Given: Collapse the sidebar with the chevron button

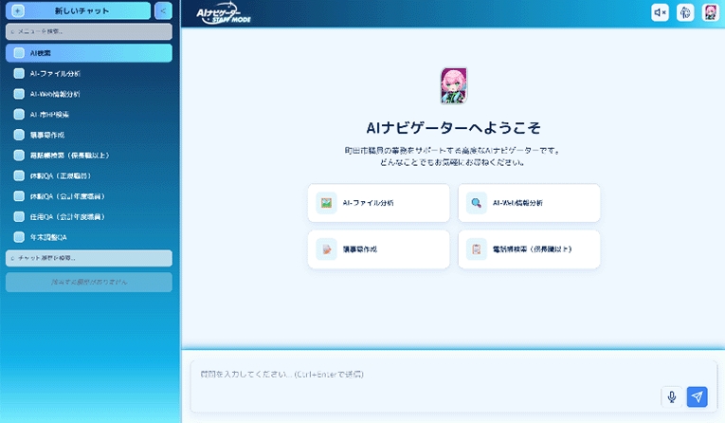Looking at the screenshot, I should click(x=162, y=11).
